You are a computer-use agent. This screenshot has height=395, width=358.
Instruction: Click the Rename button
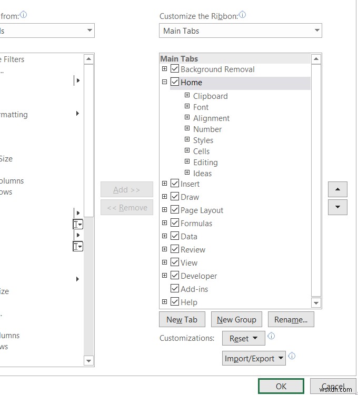point(291,319)
